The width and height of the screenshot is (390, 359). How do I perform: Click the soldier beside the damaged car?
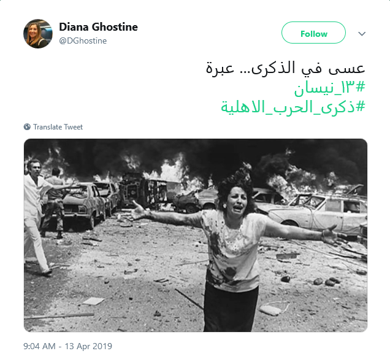point(53,203)
